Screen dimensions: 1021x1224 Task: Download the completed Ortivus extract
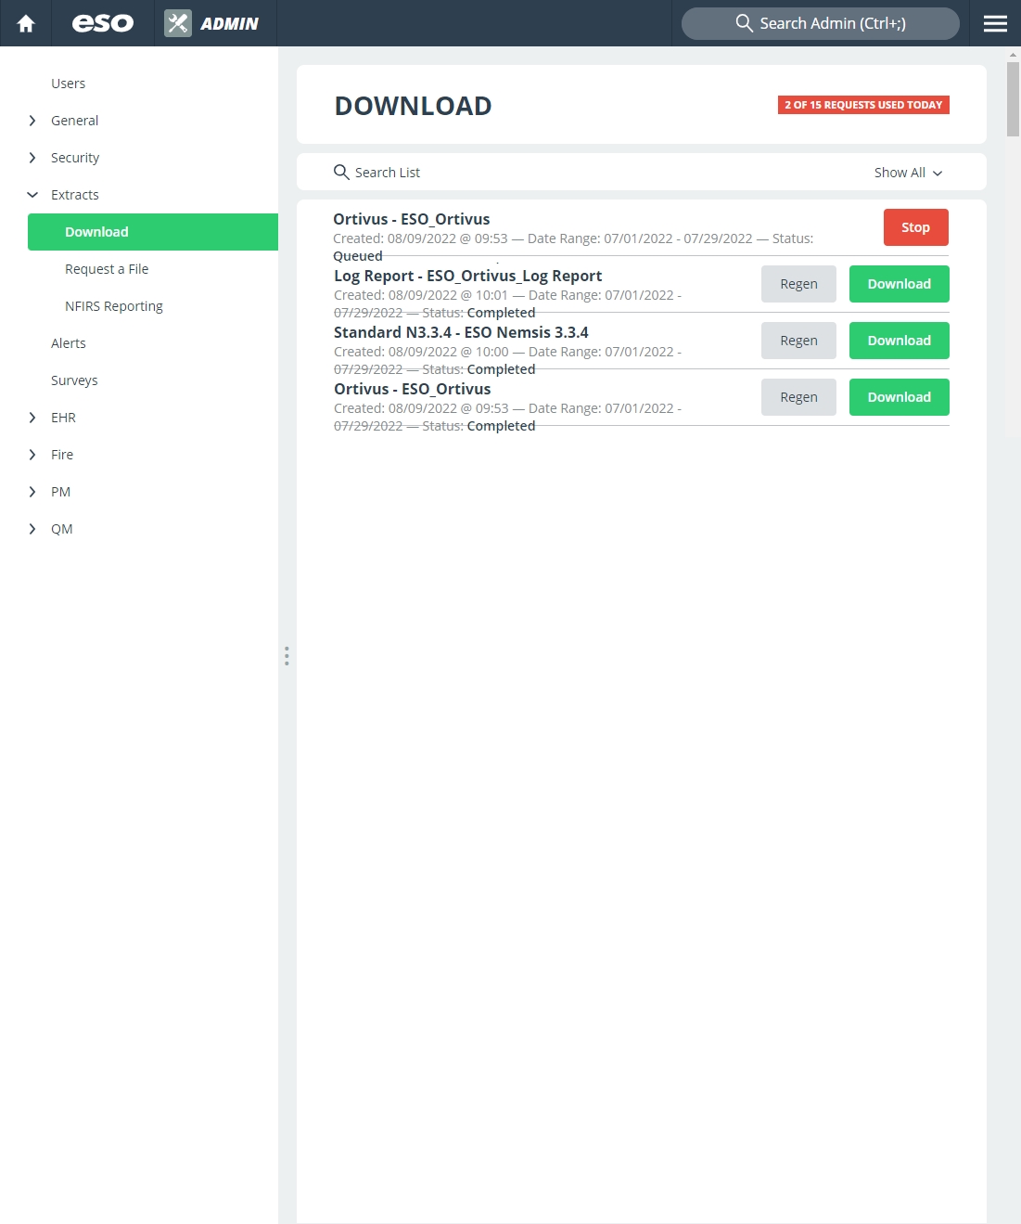900,397
